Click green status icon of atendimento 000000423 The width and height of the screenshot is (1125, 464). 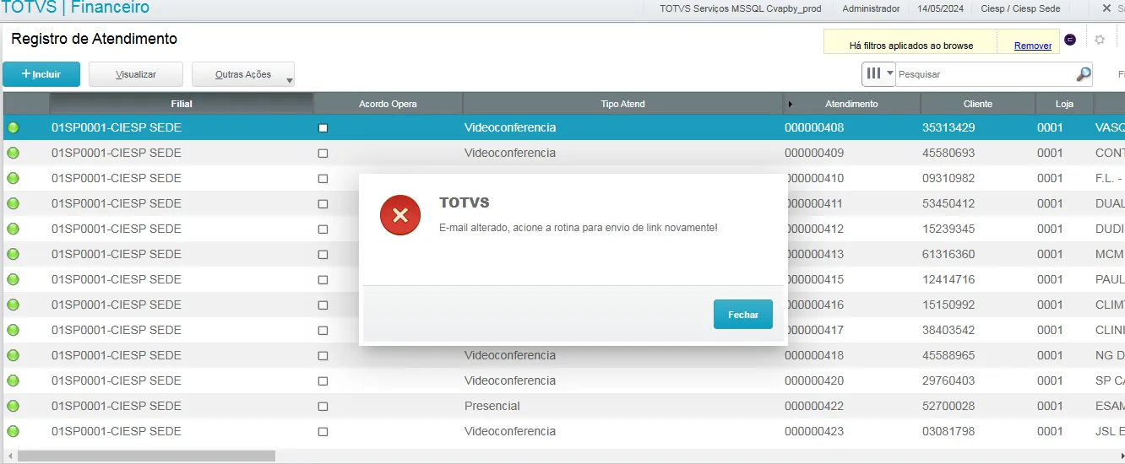[x=14, y=432]
